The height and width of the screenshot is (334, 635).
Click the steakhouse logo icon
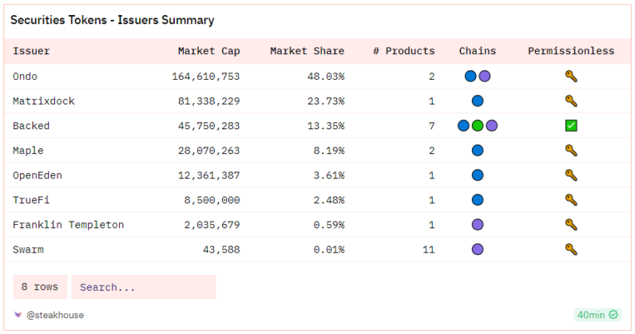pyautogui.click(x=18, y=315)
